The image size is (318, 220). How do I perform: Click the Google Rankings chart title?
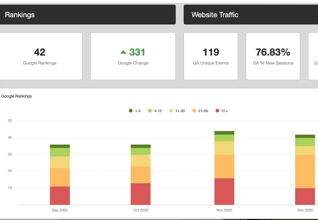pyautogui.click(x=17, y=96)
